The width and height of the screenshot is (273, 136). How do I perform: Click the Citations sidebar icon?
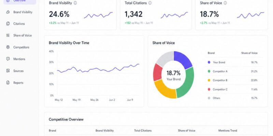8,24
